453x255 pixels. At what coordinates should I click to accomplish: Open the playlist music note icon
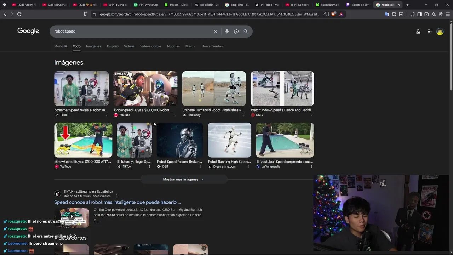click(412, 14)
